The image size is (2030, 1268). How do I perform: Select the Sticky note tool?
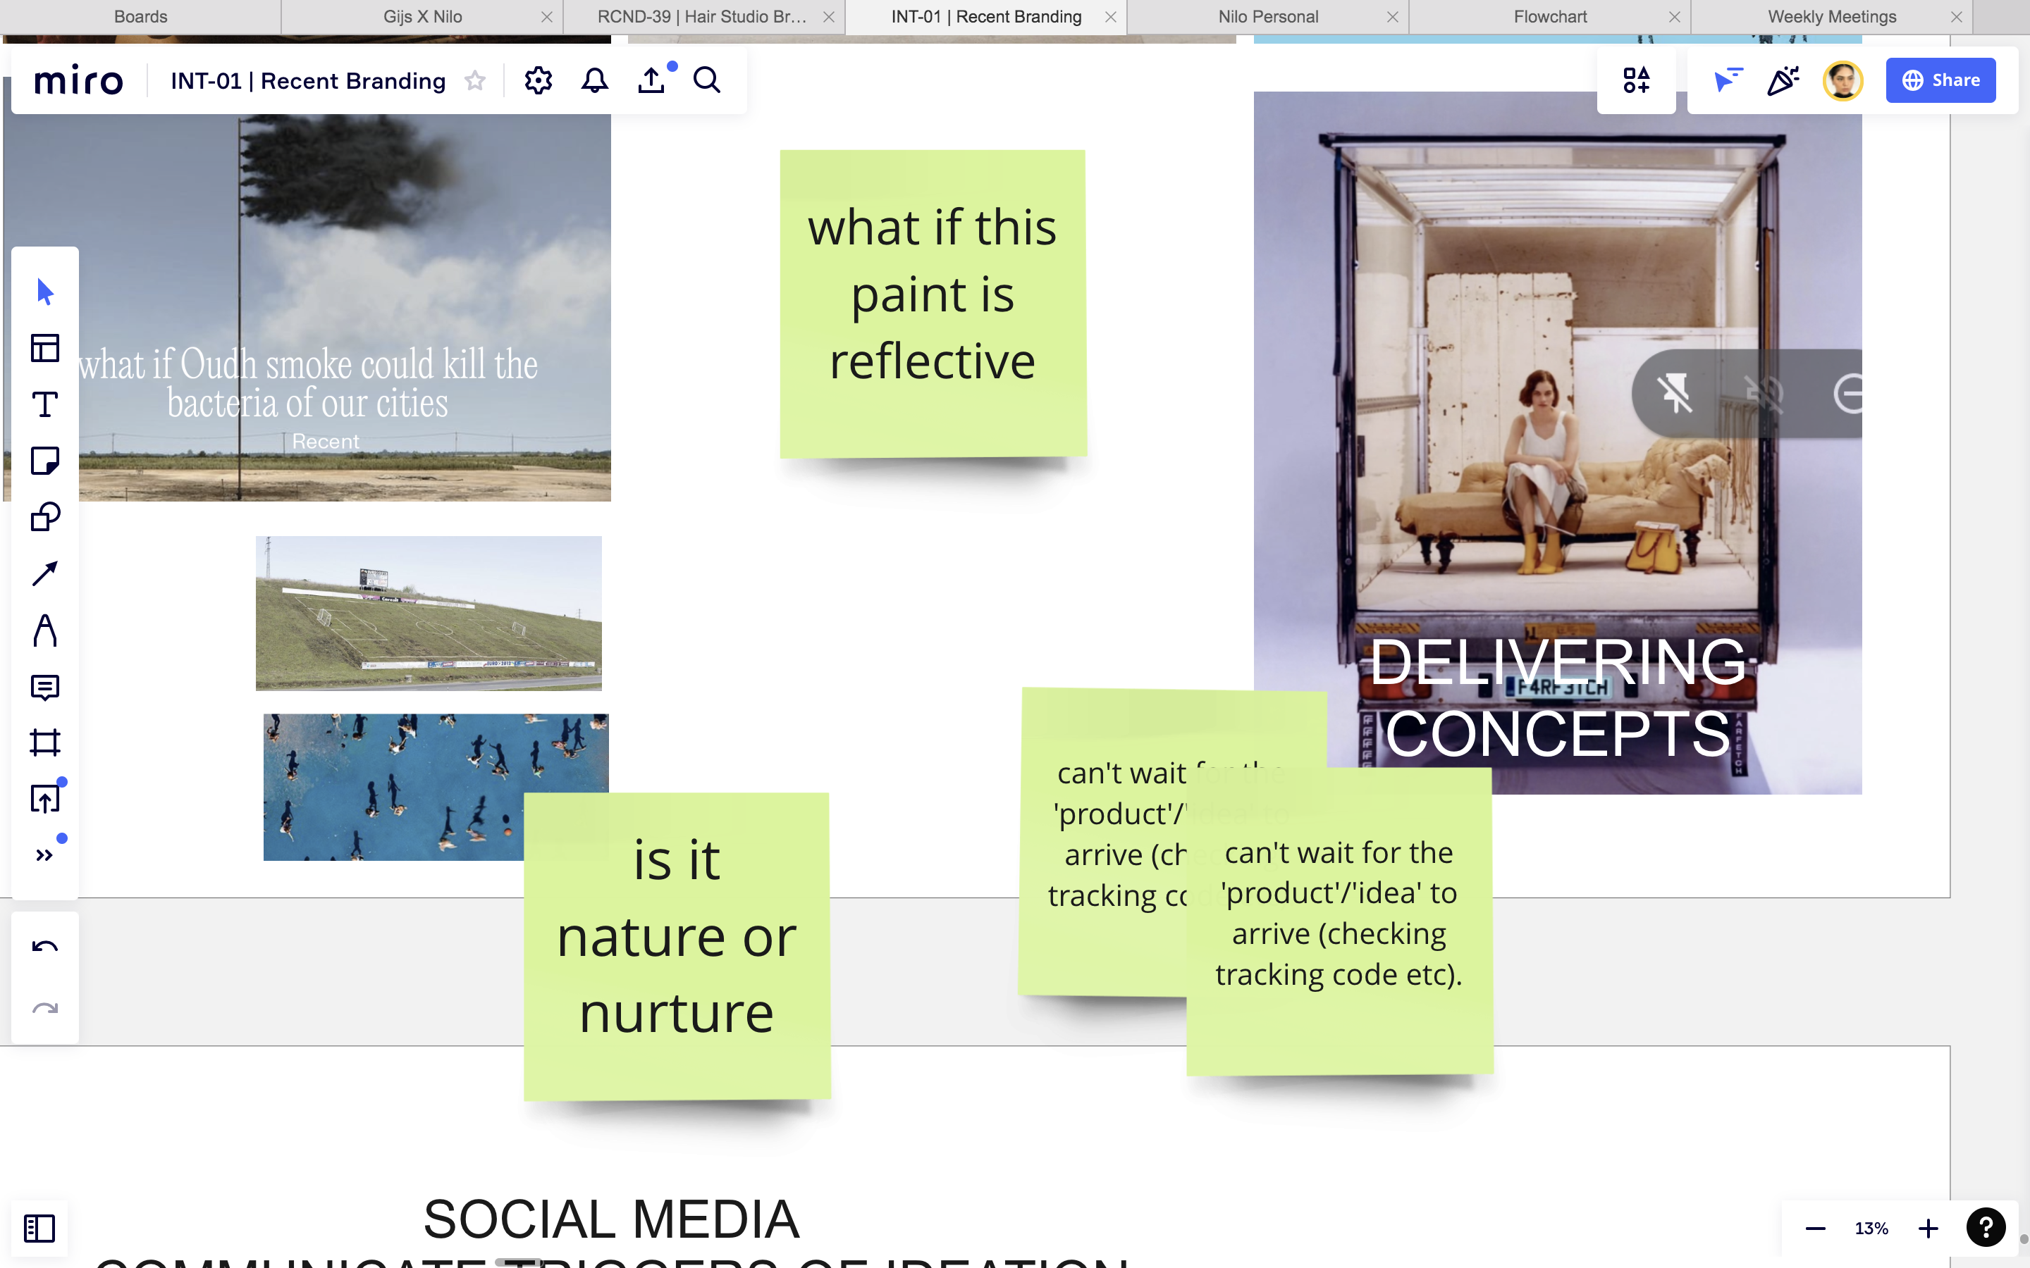[44, 461]
